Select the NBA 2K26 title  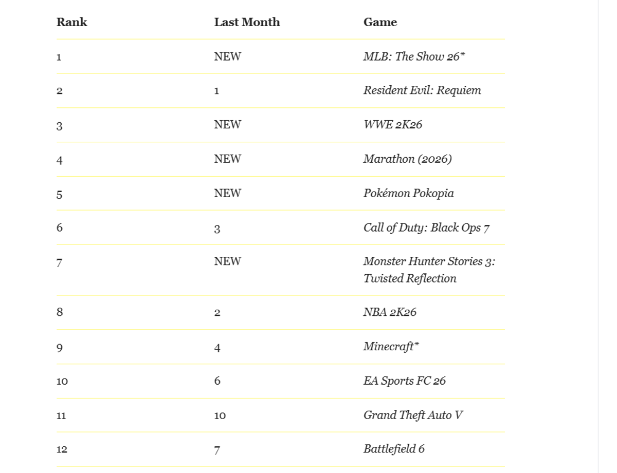coord(389,312)
